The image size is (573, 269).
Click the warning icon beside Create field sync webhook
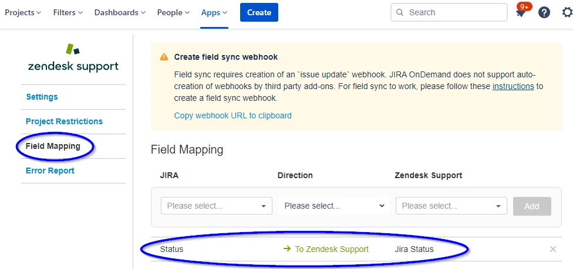pyautogui.click(x=164, y=57)
